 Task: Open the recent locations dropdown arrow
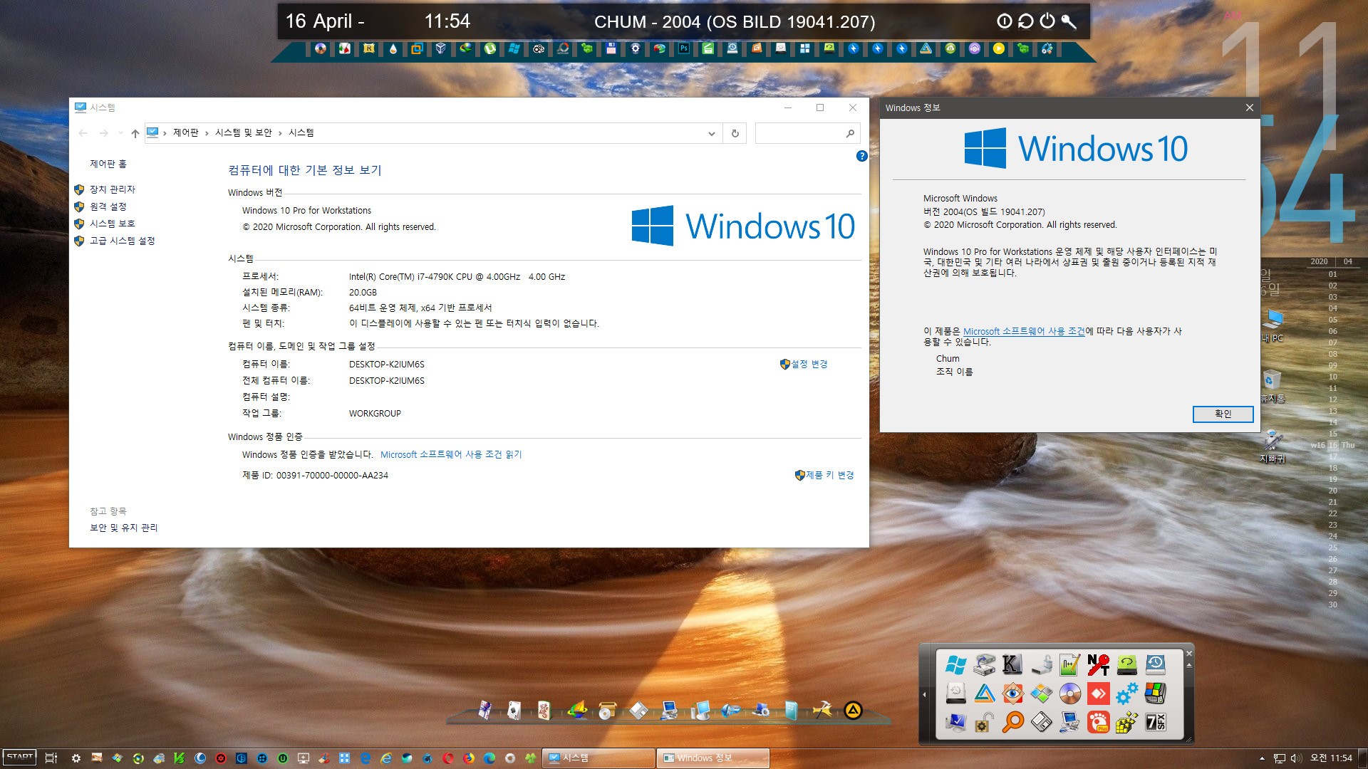(x=120, y=133)
